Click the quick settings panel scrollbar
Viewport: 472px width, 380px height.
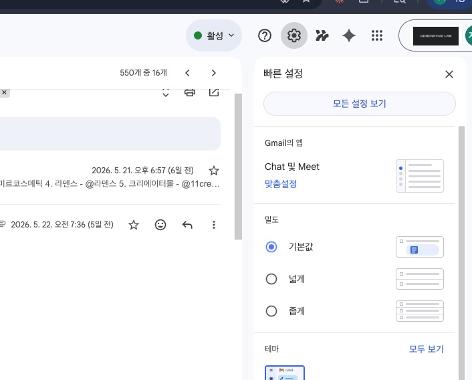pos(461,253)
